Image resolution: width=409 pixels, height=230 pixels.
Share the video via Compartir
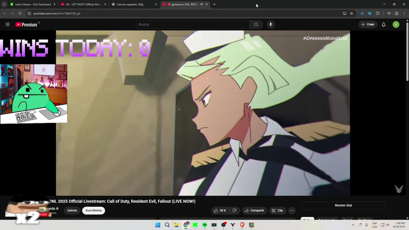[x=254, y=211]
